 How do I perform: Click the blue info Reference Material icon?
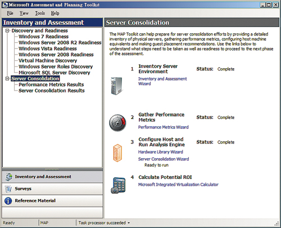[x=8, y=201]
